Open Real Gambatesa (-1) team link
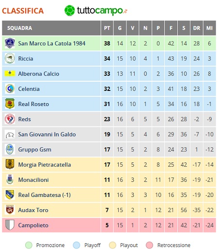 (45, 195)
